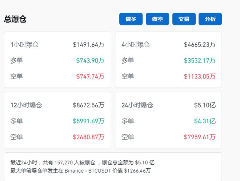
Task: Click the 1-hour total $1491.64万
Action: pyautogui.click(x=88, y=45)
